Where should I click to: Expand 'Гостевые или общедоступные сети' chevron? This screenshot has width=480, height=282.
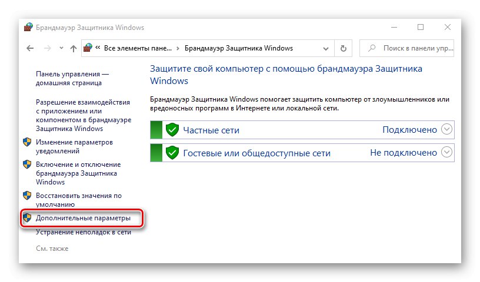[x=446, y=152]
